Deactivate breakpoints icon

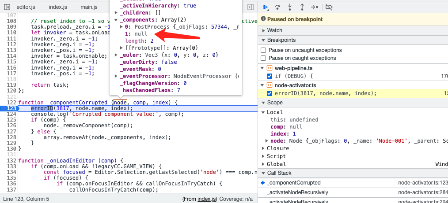click(x=329, y=7)
